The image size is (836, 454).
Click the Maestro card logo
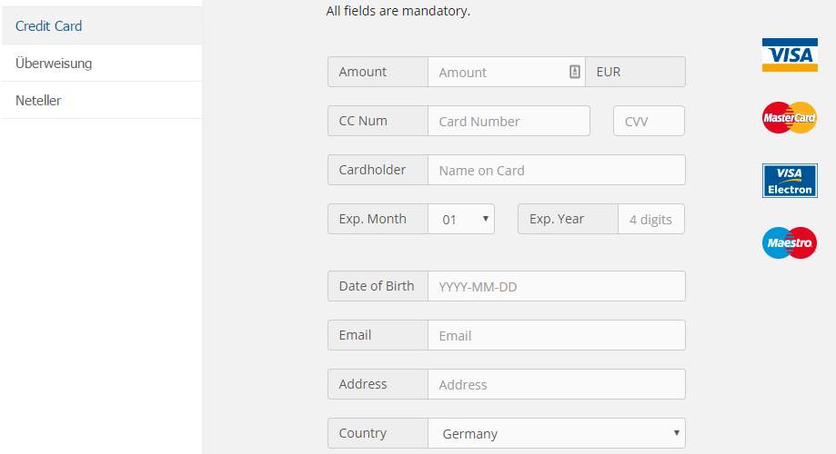[790, 242]
